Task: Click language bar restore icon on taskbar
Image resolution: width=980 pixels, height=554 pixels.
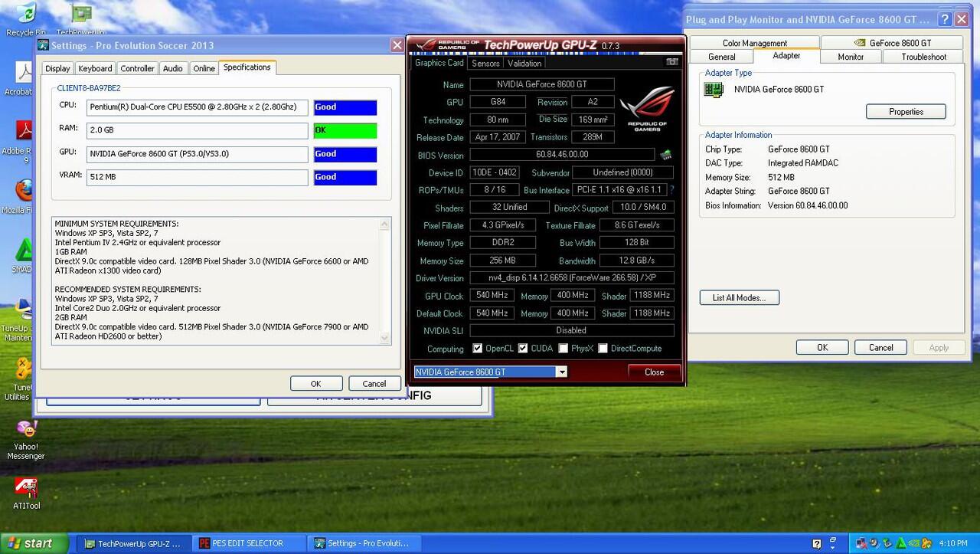Action: [x=833, y=539]
